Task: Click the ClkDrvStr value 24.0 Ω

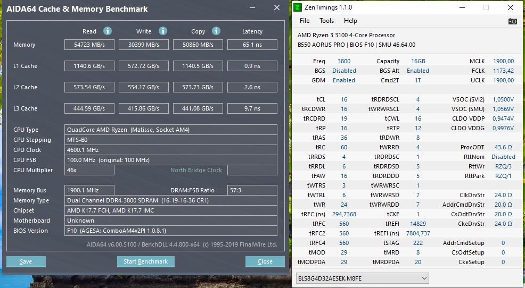Action: pyautogui.click(x=503, y=195)
